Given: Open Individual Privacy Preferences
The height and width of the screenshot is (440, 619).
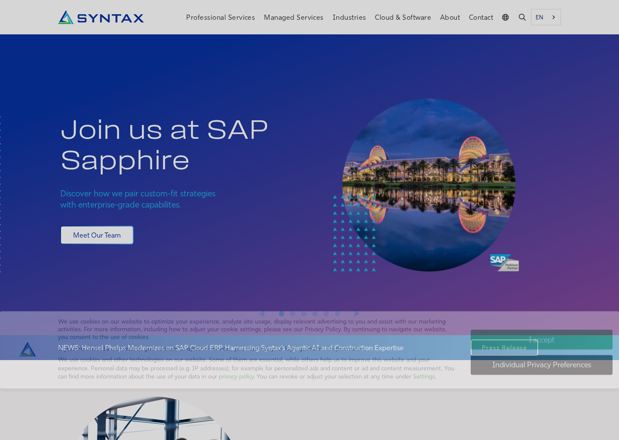Looking at the screenshot, I should click(x=542, y=365).
